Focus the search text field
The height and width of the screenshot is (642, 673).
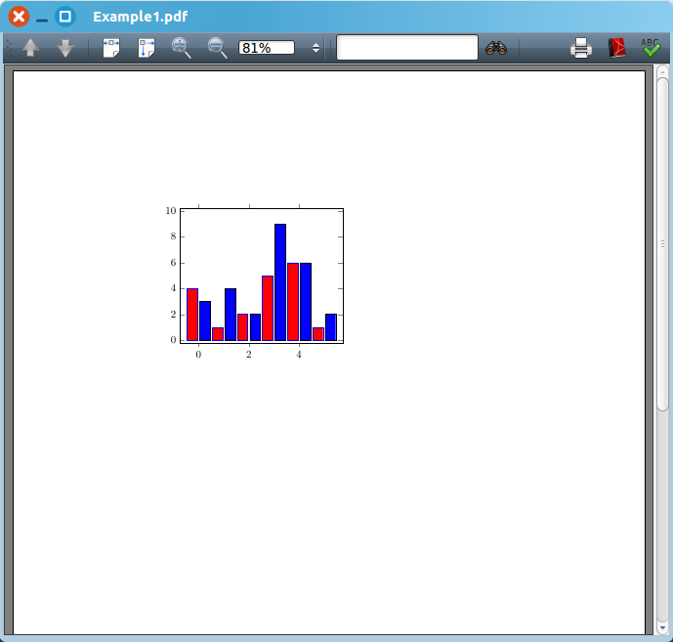(407, 47)
